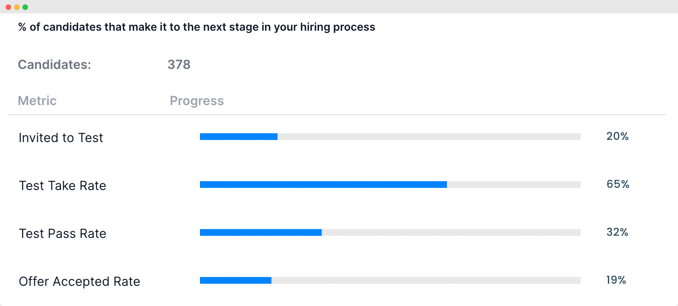Click the green maximize window button
The width and height of the screenshot is (678, 306).
click(25, 7)
